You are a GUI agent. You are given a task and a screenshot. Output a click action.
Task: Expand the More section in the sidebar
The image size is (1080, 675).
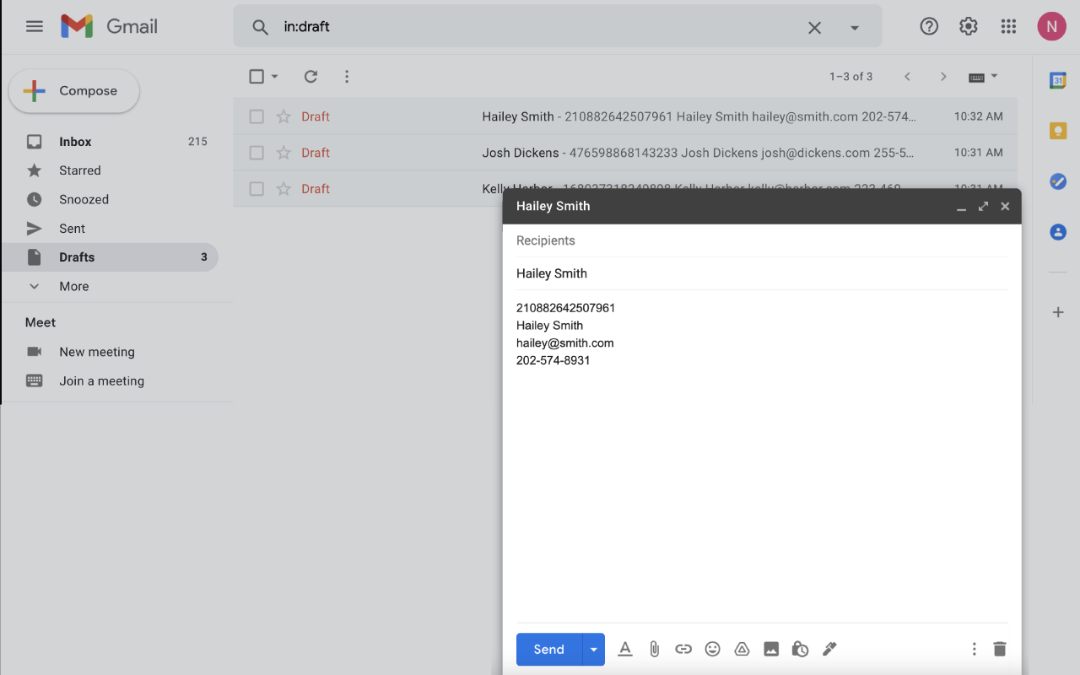pos(73,286)
